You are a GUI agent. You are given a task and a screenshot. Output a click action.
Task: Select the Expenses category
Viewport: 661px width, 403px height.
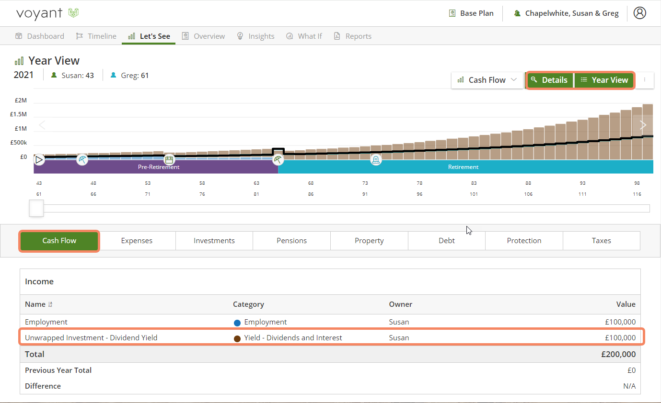click(x=137, y=241)
